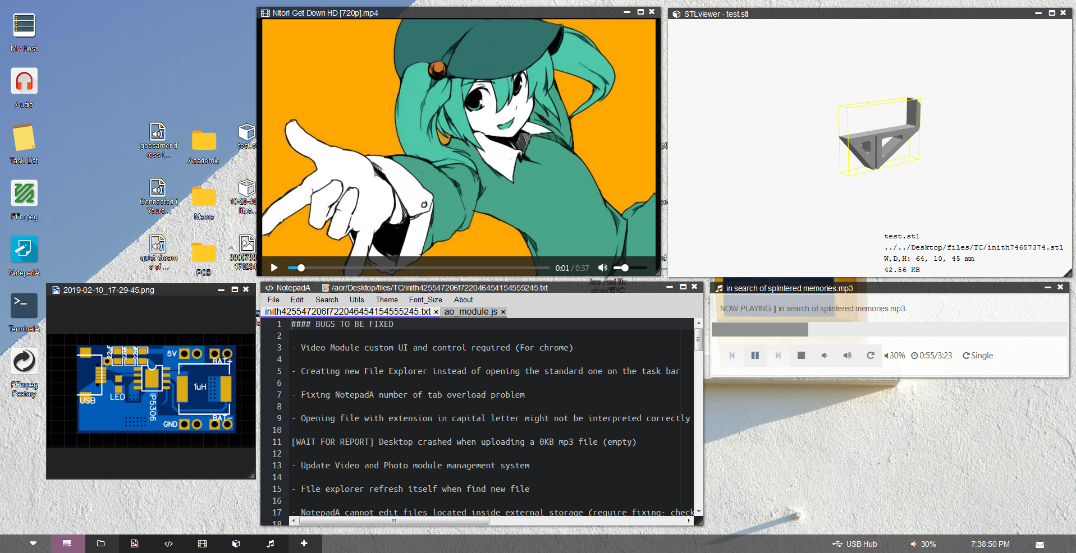Screen dimensions: 1076x553
Task: Open the mail envelope icon in taskbar
Action: click(1040, 544)
